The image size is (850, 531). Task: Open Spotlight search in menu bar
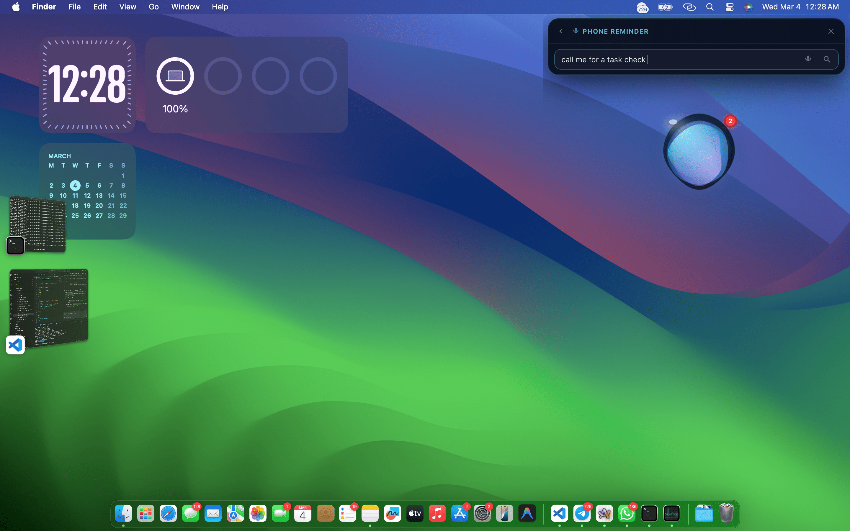coord(710,7)
